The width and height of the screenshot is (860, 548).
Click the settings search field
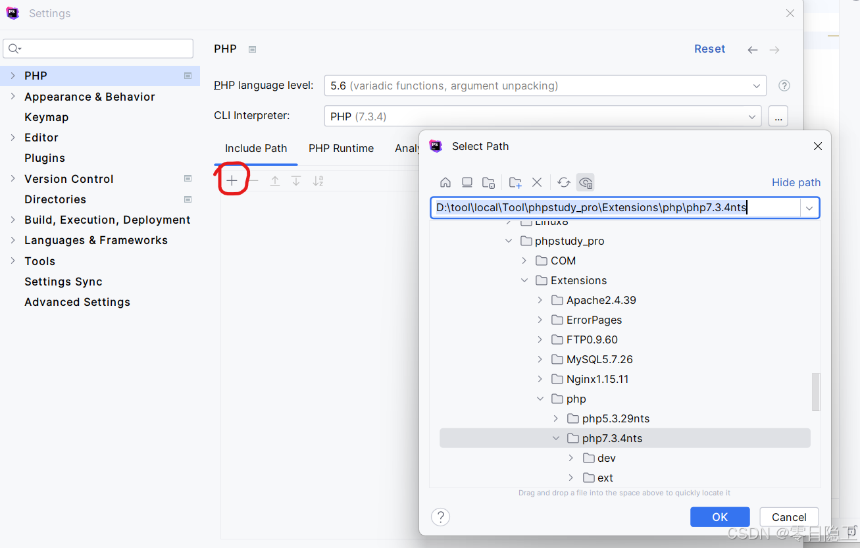[x=98, y=49]
